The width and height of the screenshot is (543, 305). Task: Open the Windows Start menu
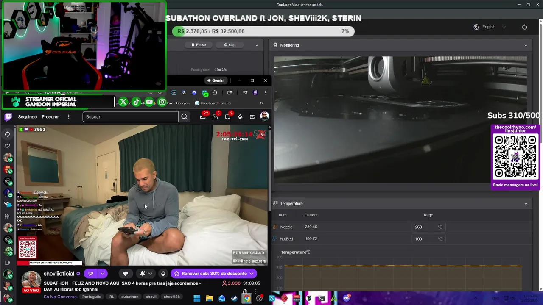pyautogui.click(x=197, y=298)
